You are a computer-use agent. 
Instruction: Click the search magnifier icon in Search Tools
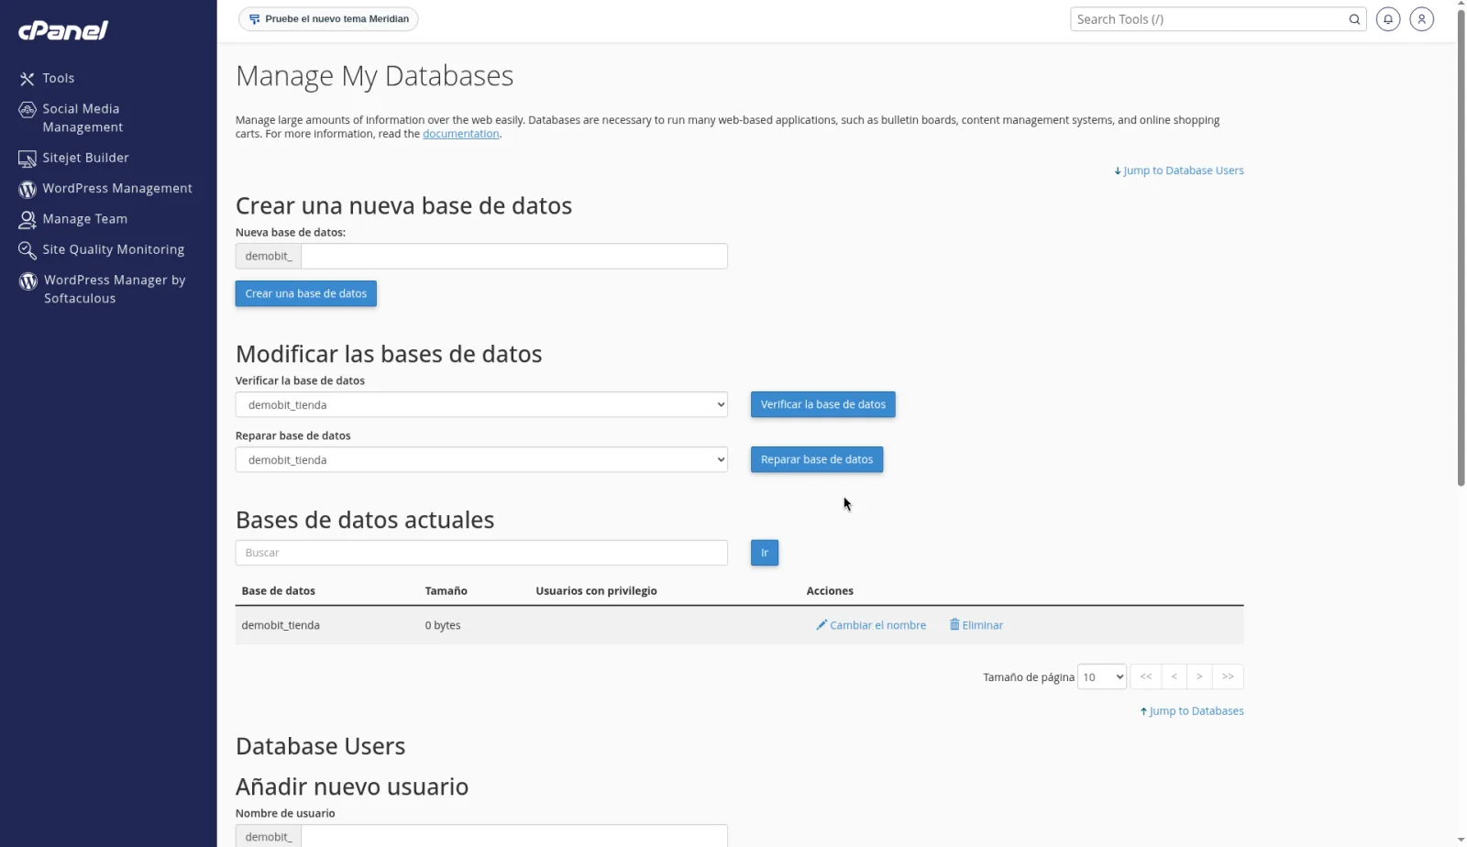pos(1354,19)
